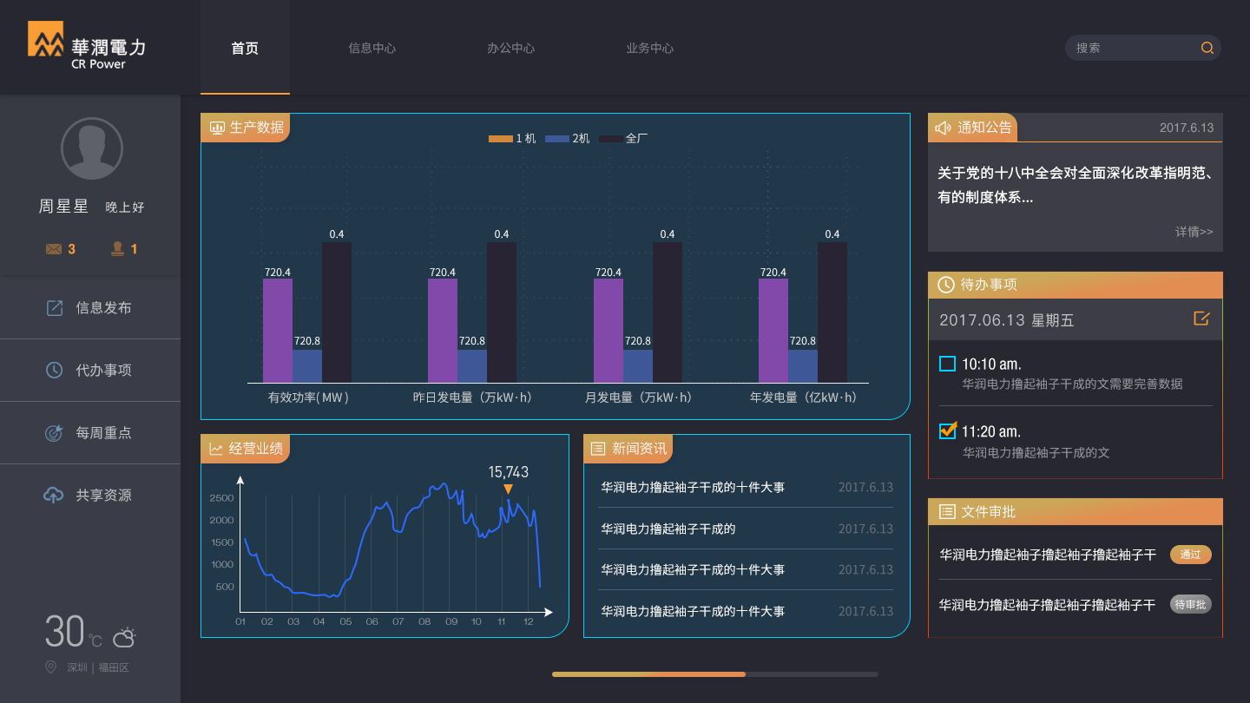Open the 业务中心 navigation tab
Viewport: 1250px width, 703px height.
[x=649, y=48]
